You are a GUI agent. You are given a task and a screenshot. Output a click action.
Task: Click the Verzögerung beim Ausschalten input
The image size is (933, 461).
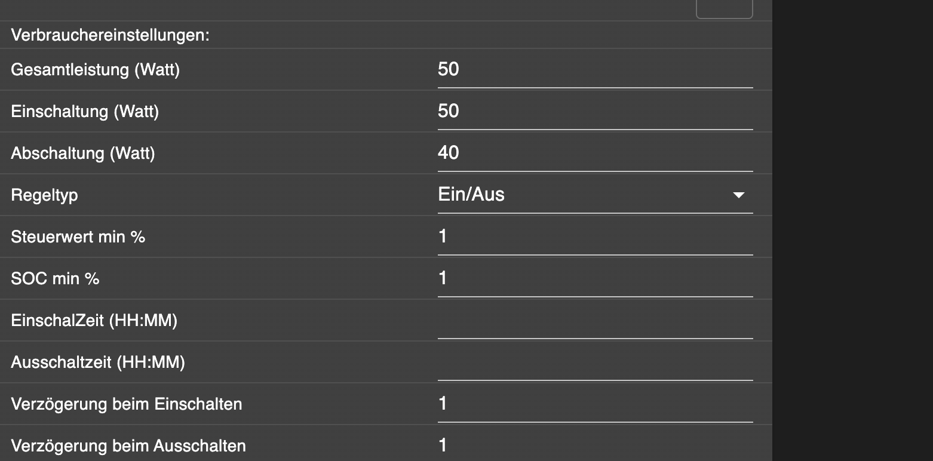click(594, 445)
